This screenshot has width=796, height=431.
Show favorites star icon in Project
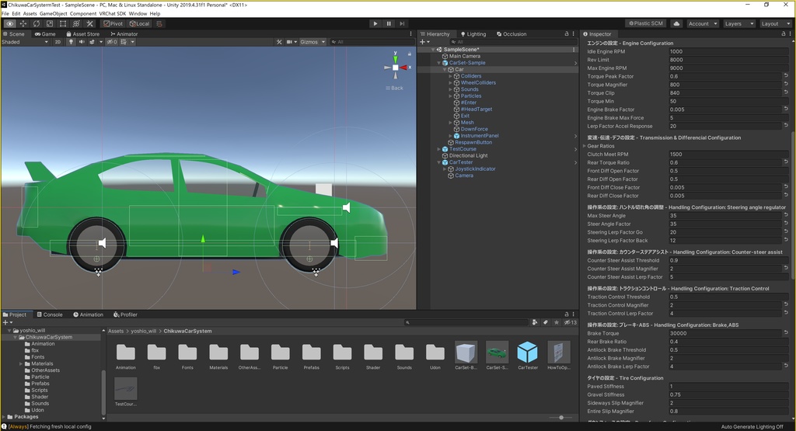(557, 322)
